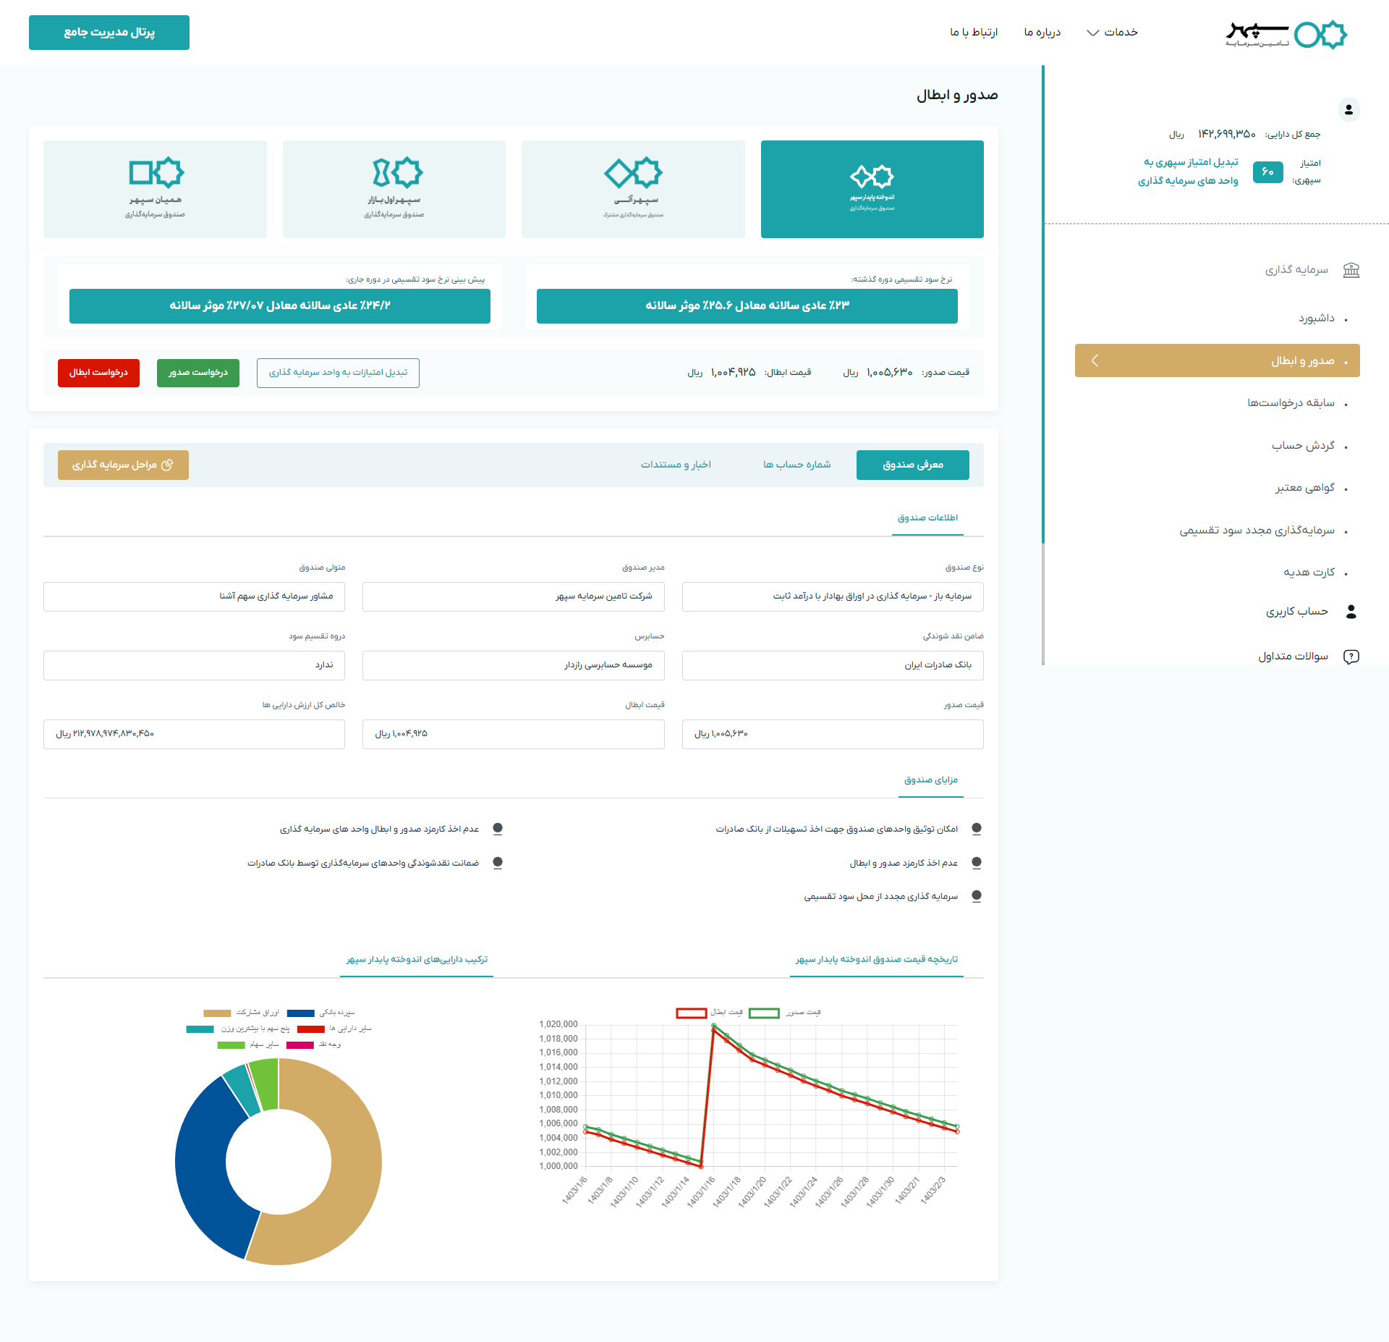This screenshot has height=1342, width=1389.
Task: Click the red درخواست ابطال button
Action: (98, 373)
